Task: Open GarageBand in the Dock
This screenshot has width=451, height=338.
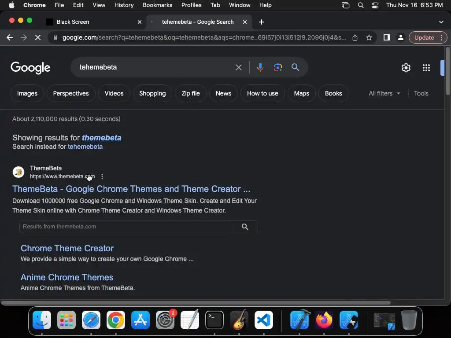Action: pos(239,320)
